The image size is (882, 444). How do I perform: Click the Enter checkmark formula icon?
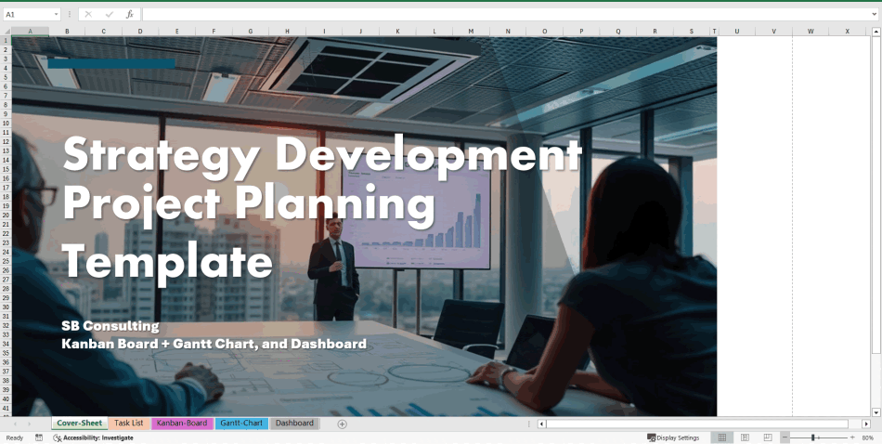[110, 15]
